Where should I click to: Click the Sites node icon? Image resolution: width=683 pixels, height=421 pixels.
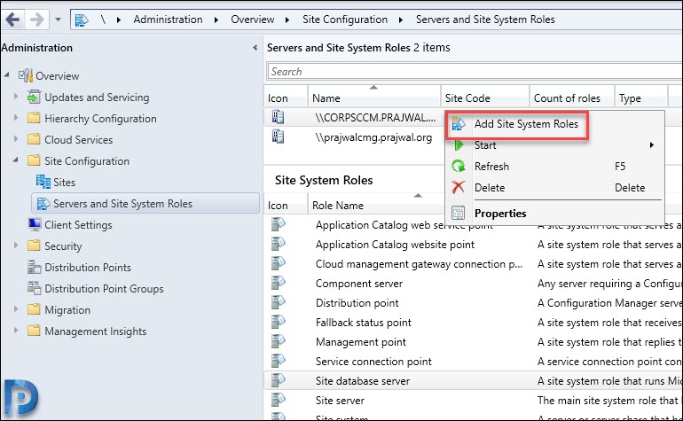pos(43,182)
